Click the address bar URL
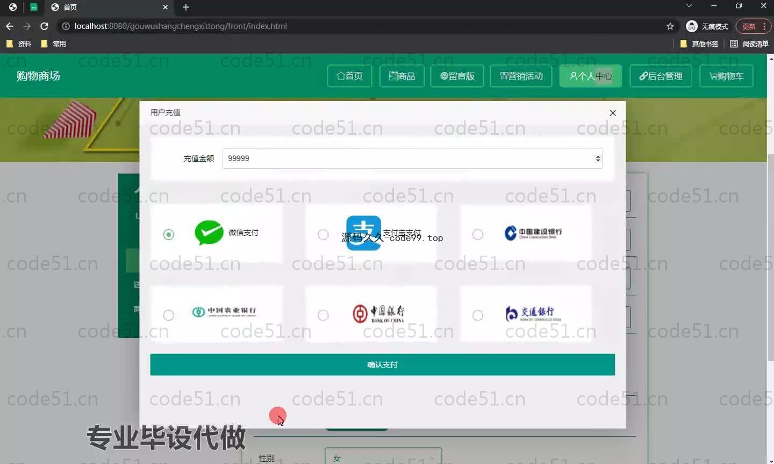 tap(181, 26)
